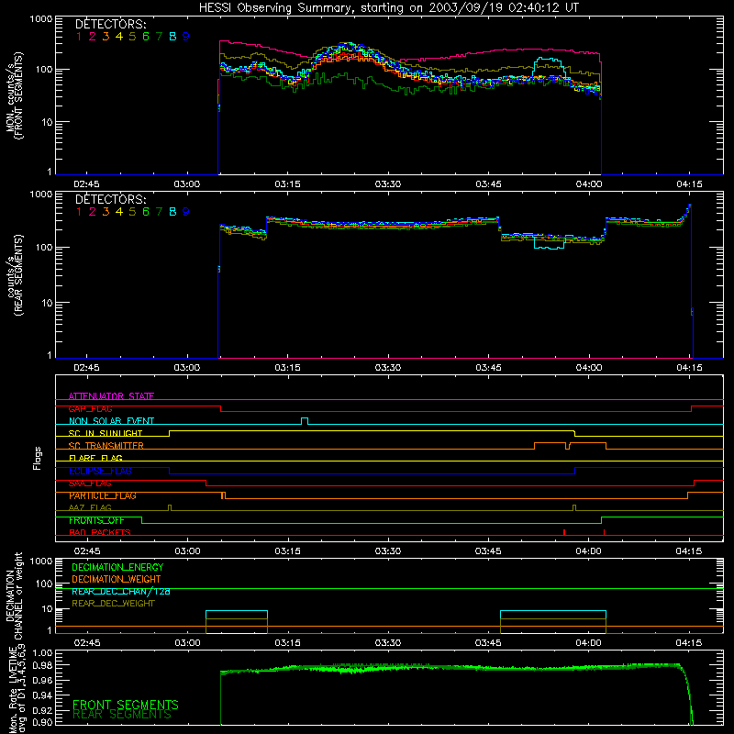
Task: Click detector 1 in the rear segments legend
Action: (79, 212)
